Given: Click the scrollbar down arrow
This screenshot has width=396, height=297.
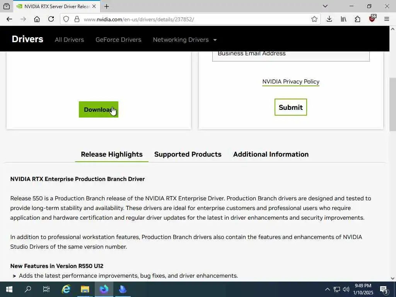Looking at the screenshot, I should click(x=393, y=278).
